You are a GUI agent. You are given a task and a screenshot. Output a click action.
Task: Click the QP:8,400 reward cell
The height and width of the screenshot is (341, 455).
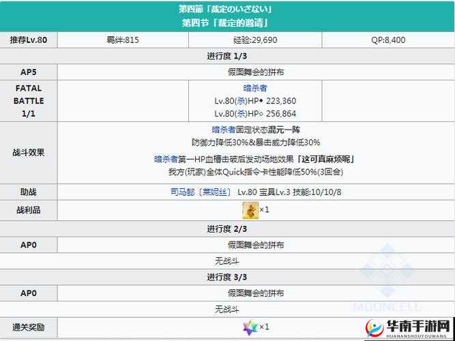pyautogui.click(x=388, y=40)
